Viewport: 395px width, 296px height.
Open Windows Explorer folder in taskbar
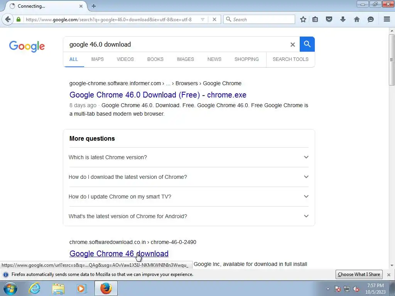coord(58,288)
